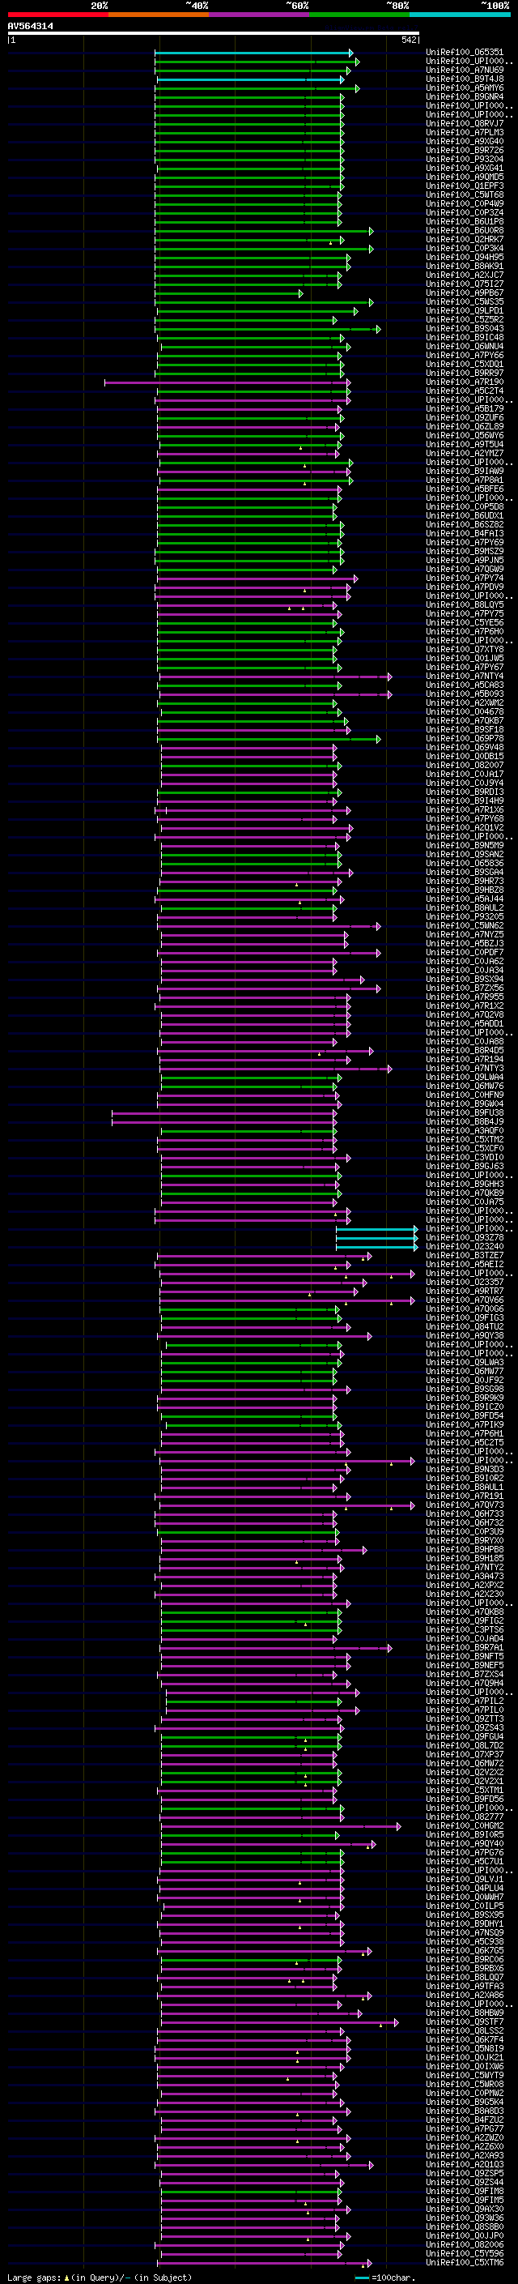Image resolution: width=518 pixels, height=2284 pixels.
Task: Open hit UniRef100_B9S043
Action: click(465, 328)
